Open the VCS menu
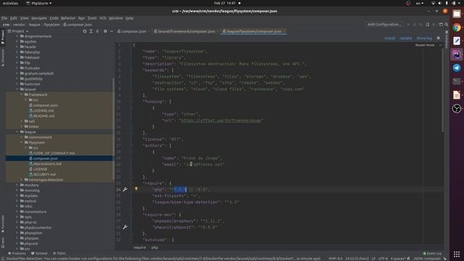The image size is (464, 261). (103, 18)
